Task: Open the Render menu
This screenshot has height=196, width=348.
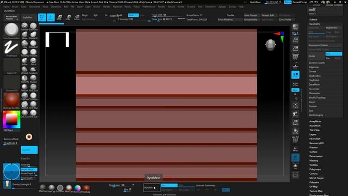Action: [161, 7]
